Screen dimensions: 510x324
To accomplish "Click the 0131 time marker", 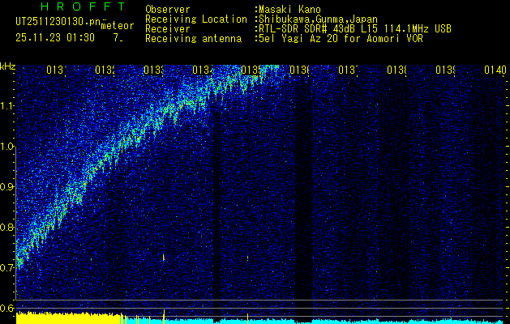I will (x=57, y=70).
